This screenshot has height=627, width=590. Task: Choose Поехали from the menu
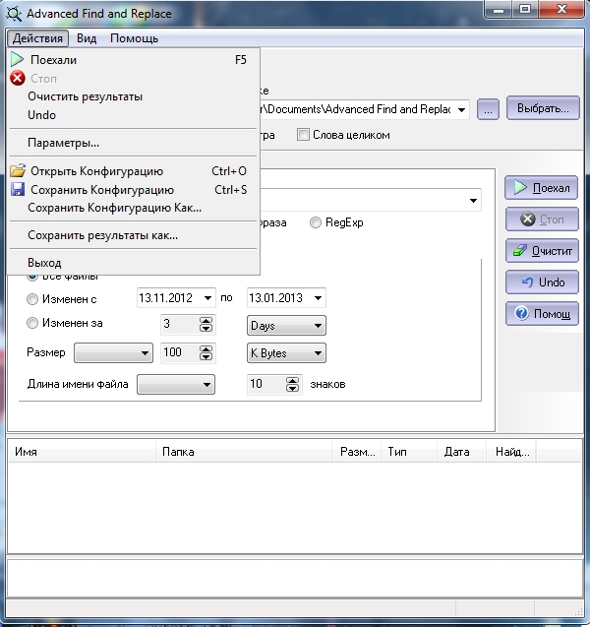click(x=134, y=60)
